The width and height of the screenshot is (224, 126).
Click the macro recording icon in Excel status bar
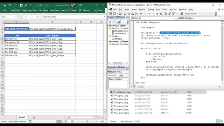[30, 121]
